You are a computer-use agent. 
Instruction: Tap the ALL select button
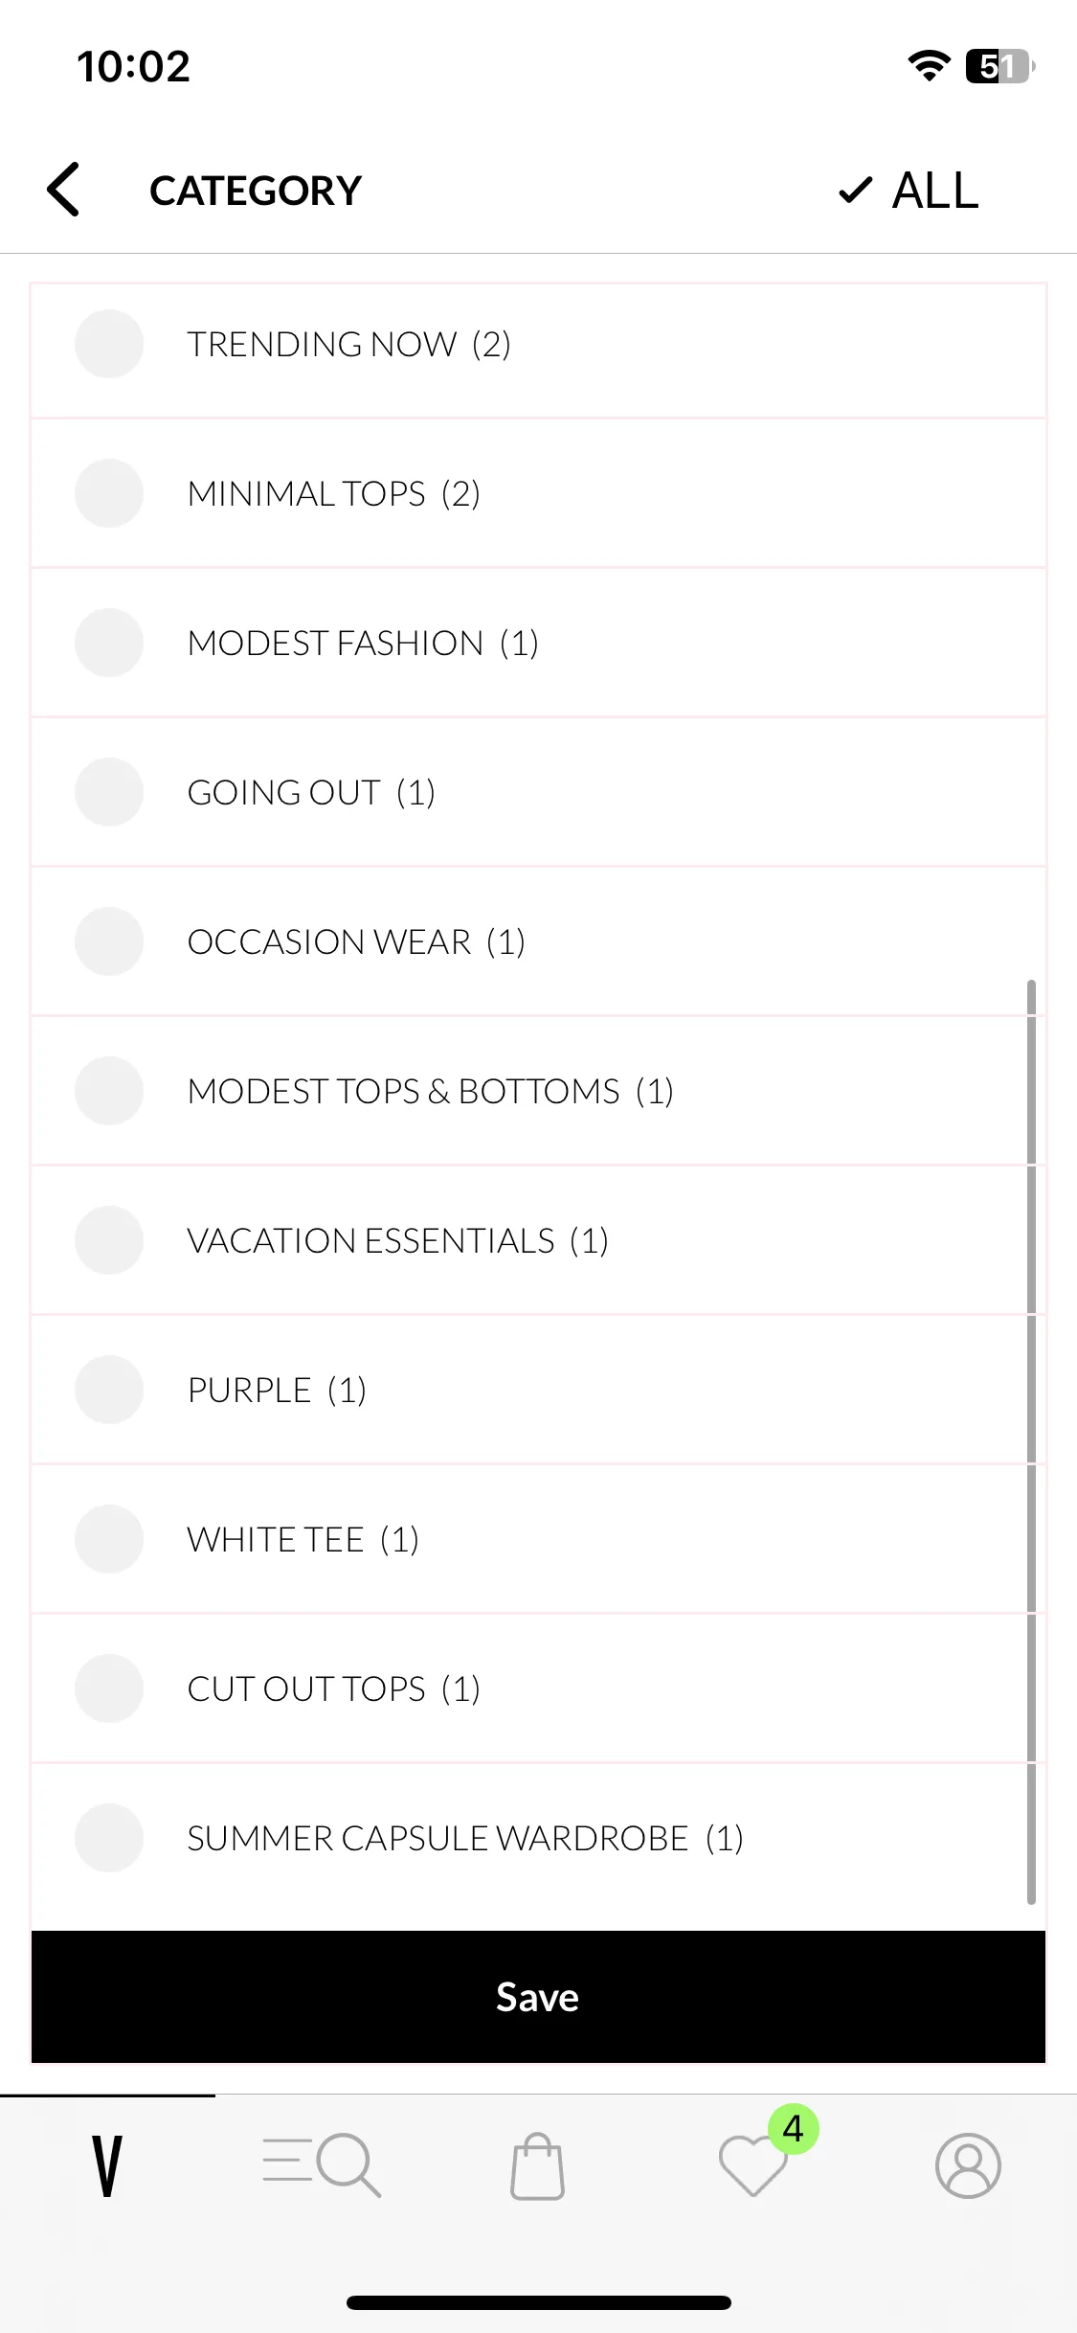click(908, 191)
